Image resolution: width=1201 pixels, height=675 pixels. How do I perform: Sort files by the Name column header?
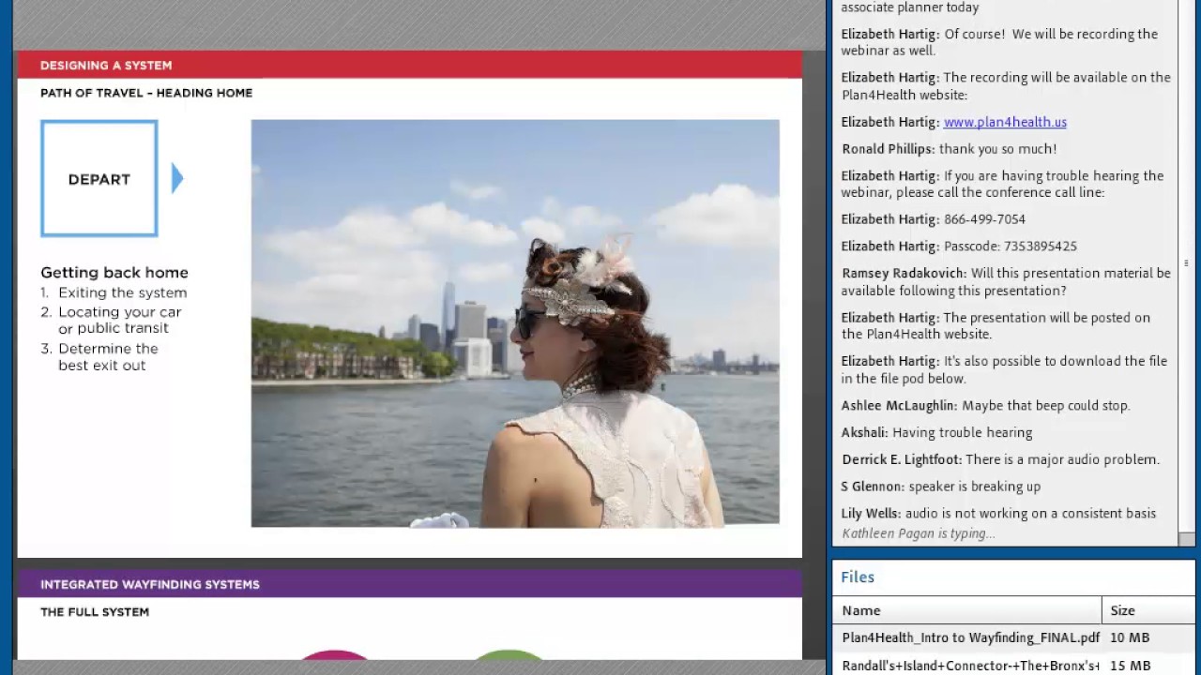pos(966,610)
